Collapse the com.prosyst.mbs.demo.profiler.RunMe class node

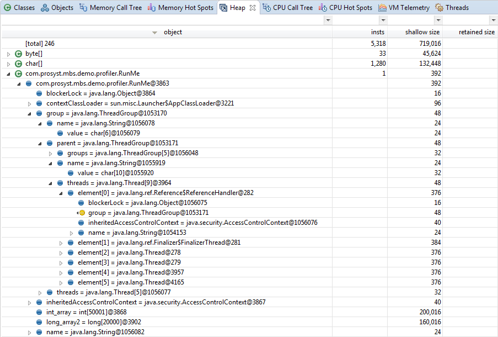(8, 73)
